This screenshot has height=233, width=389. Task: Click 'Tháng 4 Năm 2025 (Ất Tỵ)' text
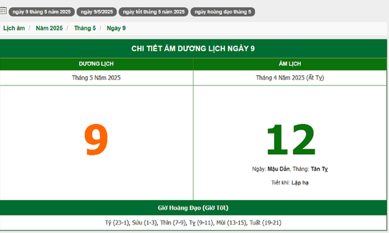[x=290, y=78]
